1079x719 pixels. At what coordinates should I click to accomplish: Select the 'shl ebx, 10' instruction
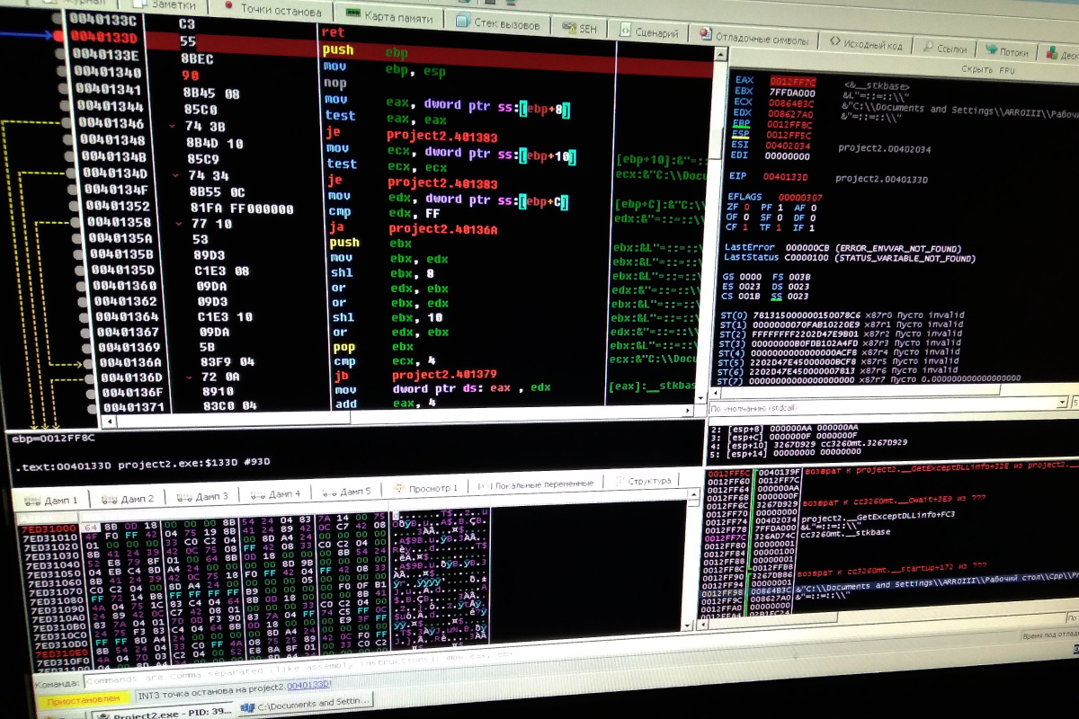[389, 318]
